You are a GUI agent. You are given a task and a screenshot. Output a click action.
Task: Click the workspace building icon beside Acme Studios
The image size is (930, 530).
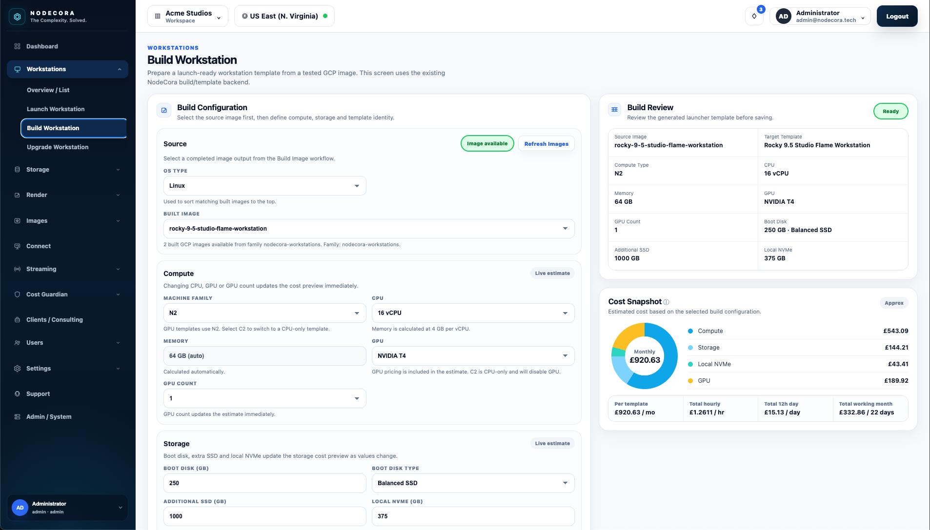[x=158, y=16]
